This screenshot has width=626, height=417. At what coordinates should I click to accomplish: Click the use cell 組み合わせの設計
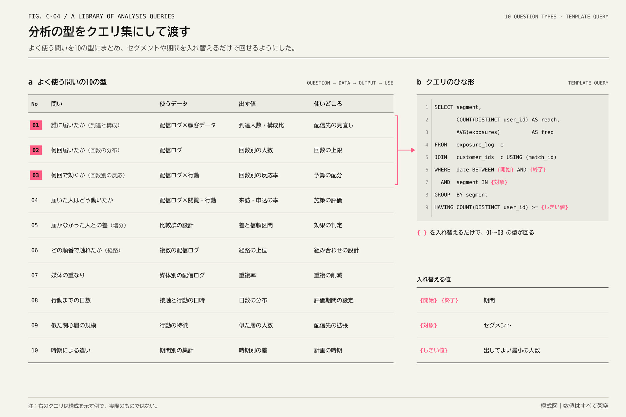(x=336, y=250)
